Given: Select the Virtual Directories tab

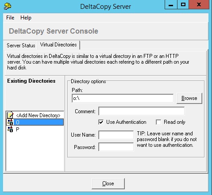Looking at the screenshot, I should [58, 45].
